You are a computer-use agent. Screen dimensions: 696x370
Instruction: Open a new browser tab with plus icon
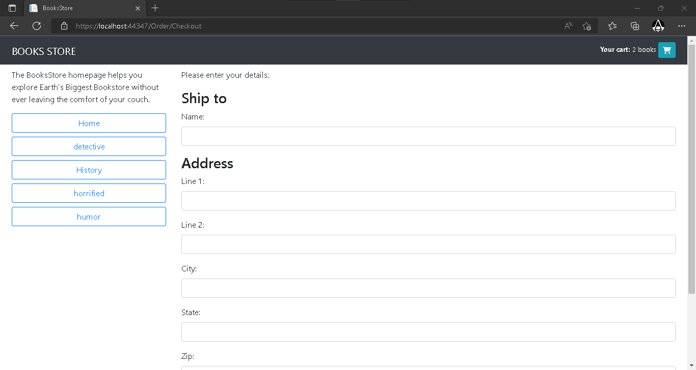coord(155,8)
